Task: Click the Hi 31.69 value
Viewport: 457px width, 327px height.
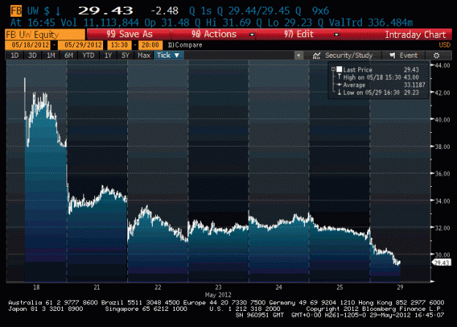Action: [228, 23]
